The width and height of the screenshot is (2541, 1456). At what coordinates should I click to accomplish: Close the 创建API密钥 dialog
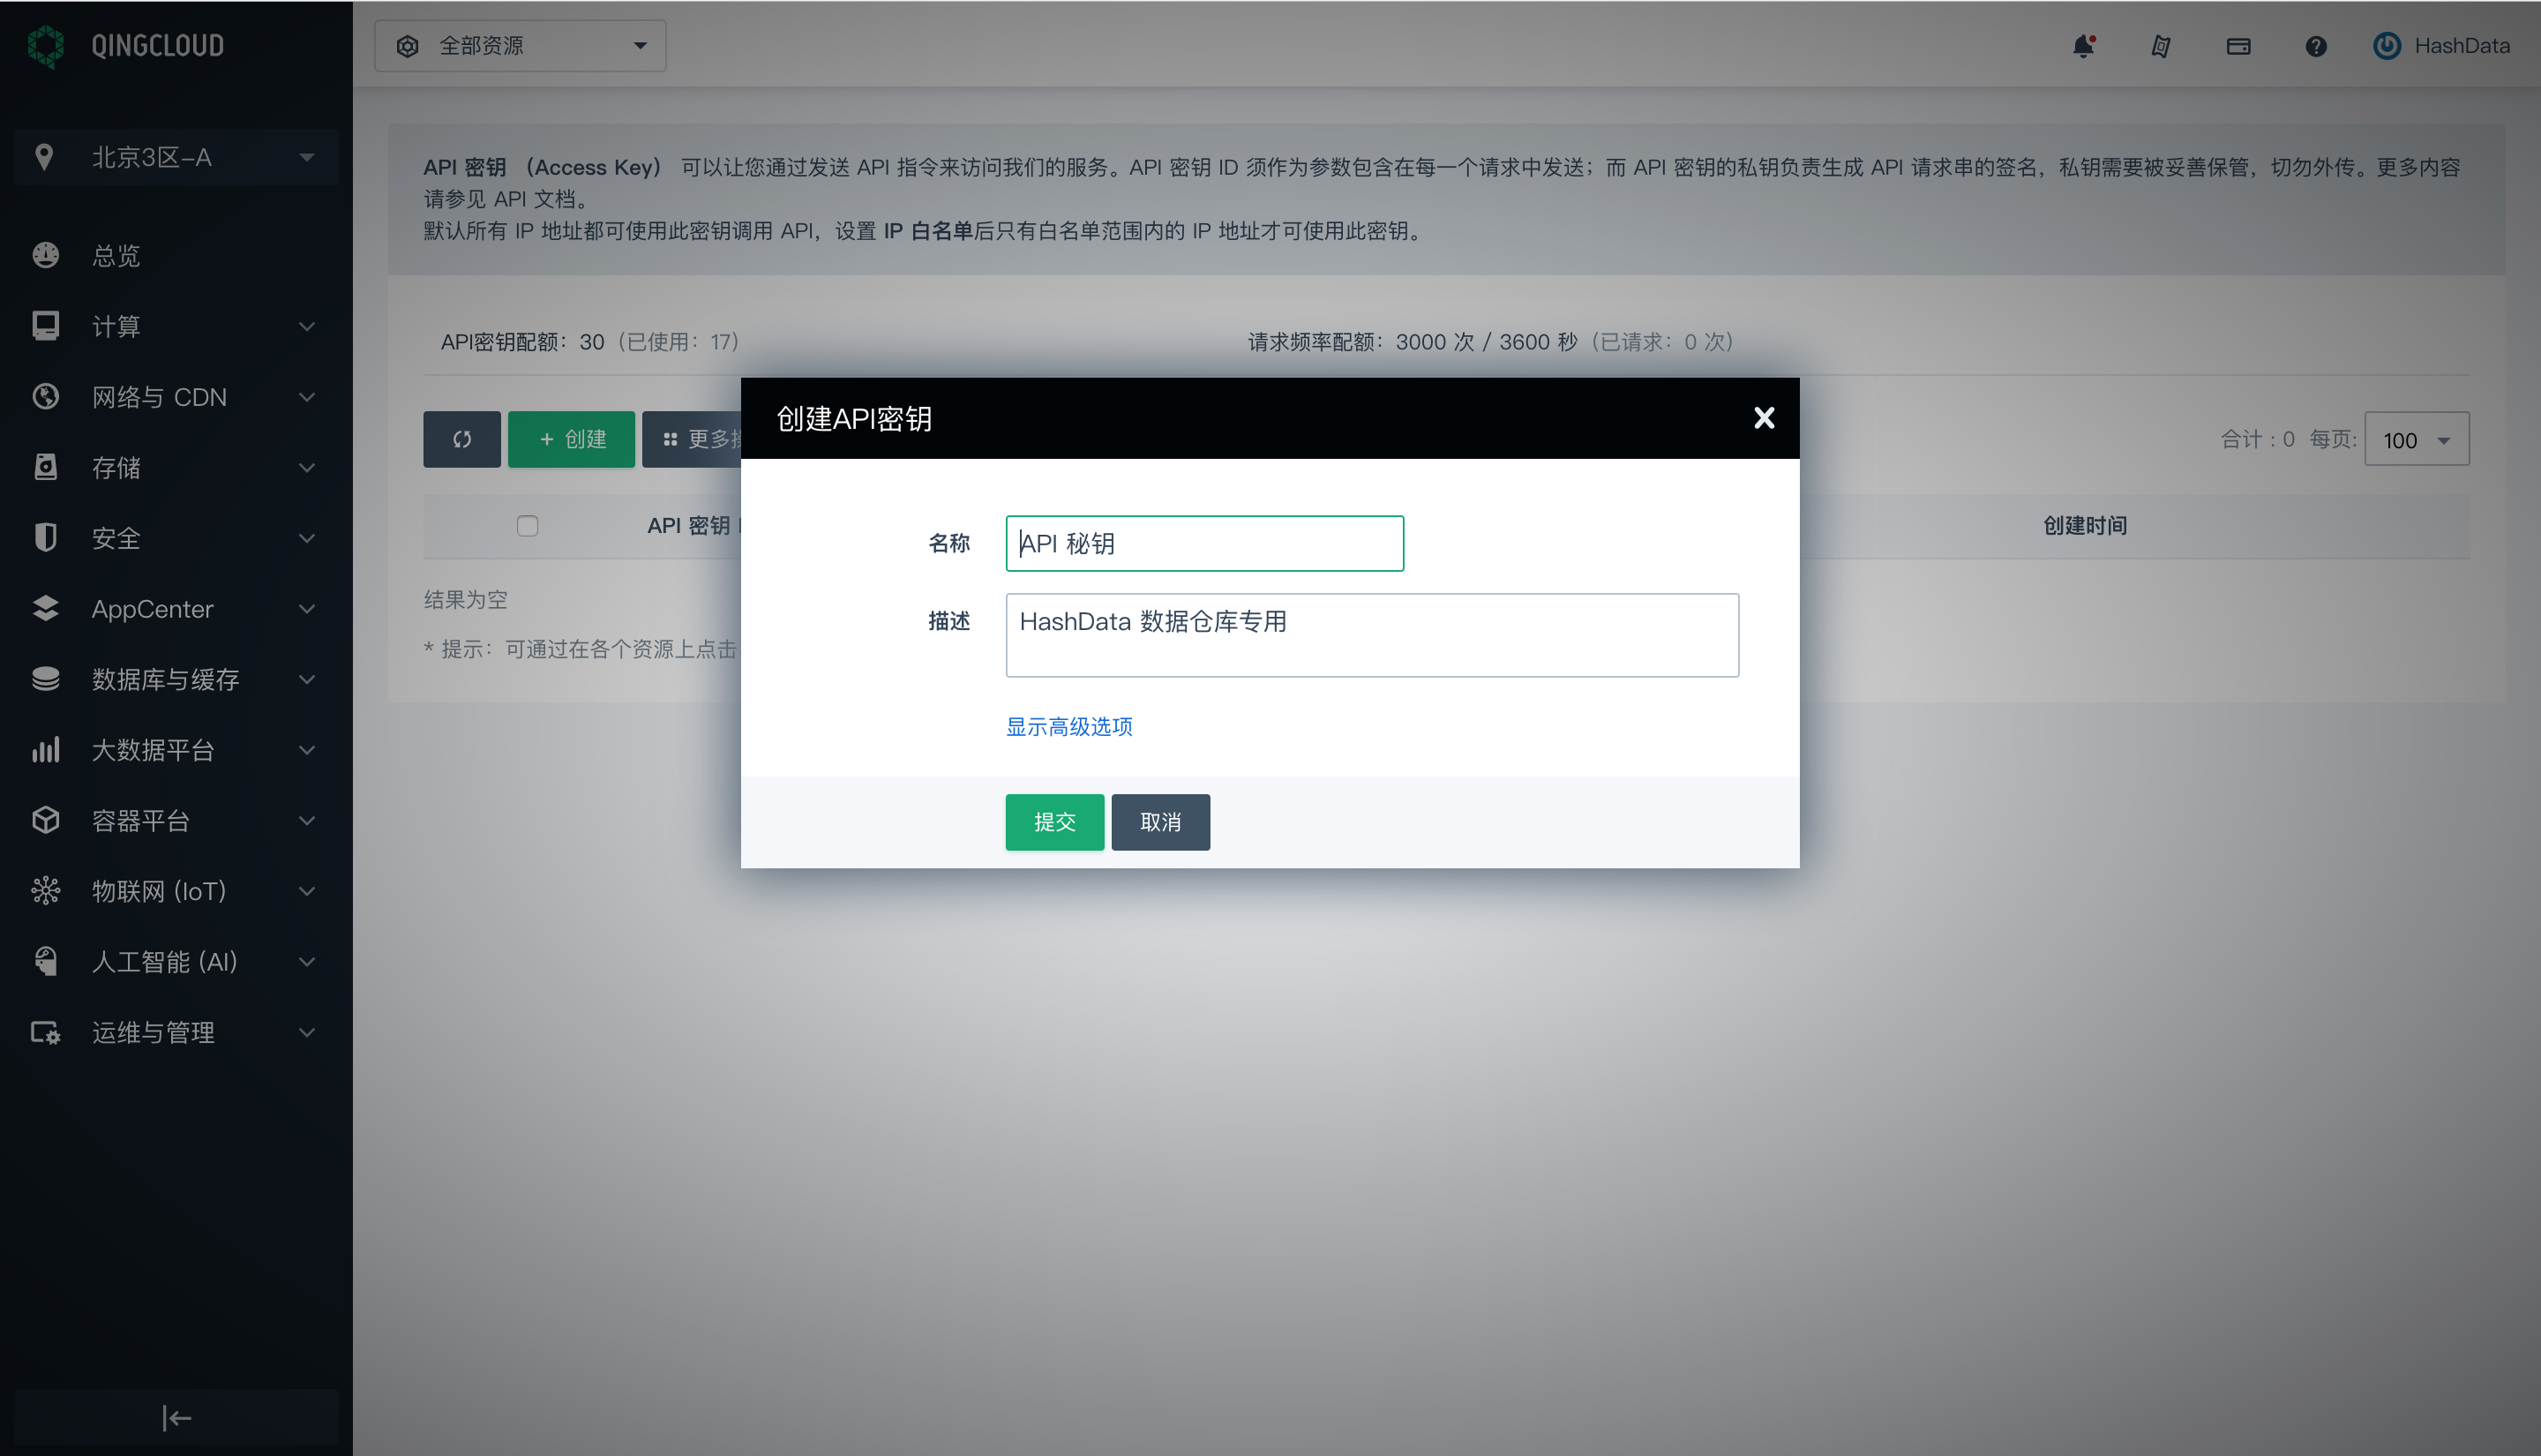(1765, 418)
